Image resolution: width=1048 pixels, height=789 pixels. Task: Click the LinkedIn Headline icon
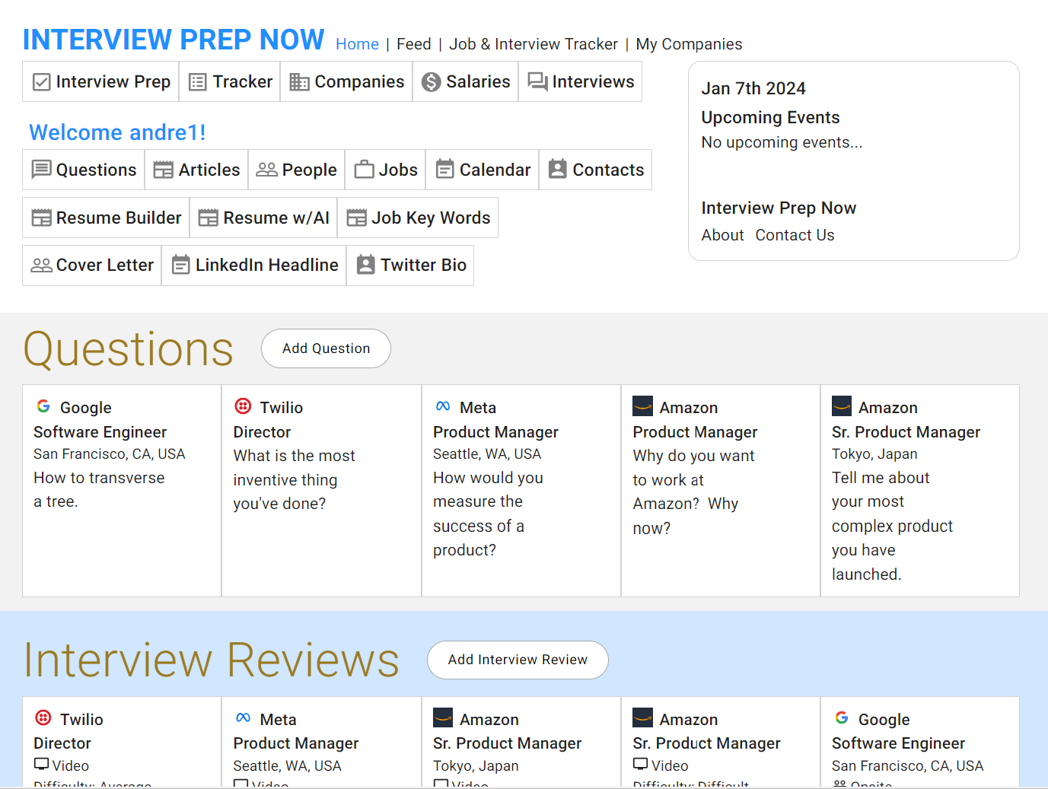pyautogui.click(x=181, y=265)
